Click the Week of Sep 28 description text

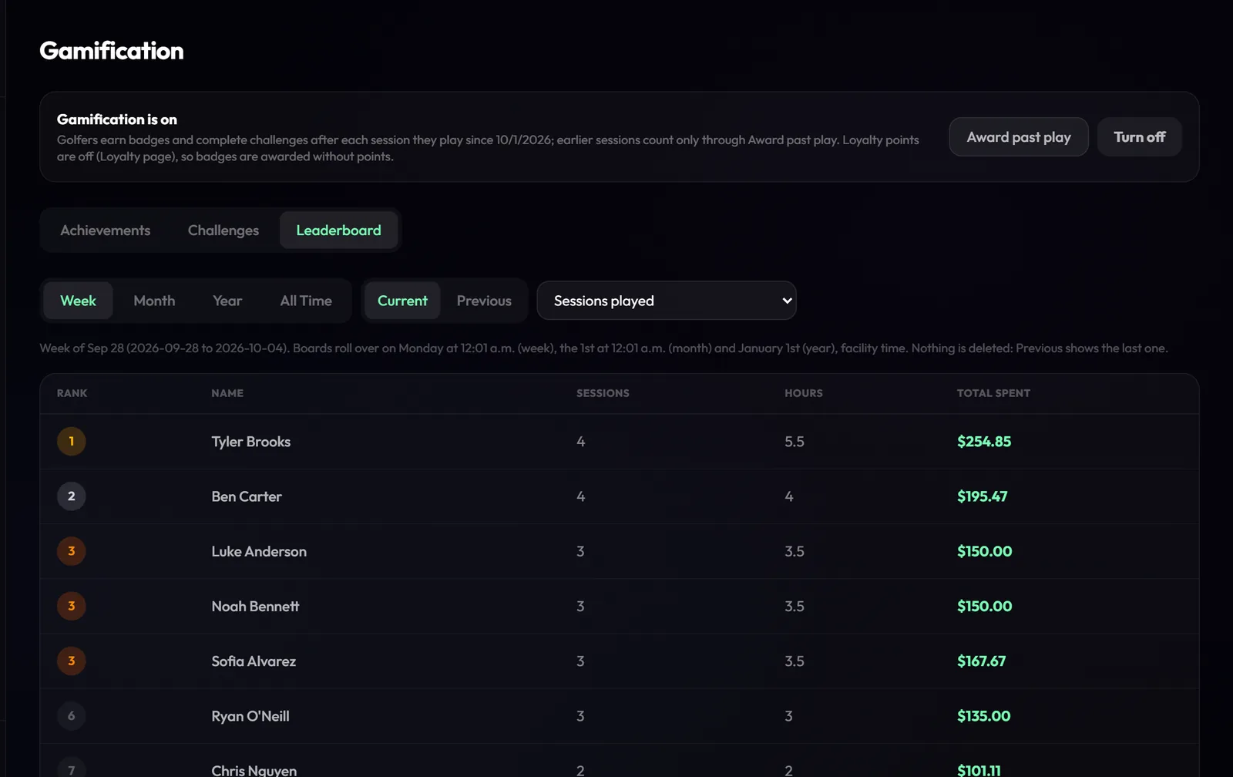(603, 348)
